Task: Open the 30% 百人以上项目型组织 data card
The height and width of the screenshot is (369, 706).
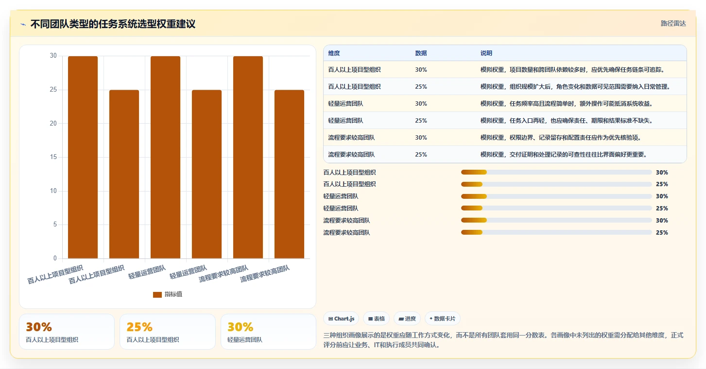Action: point(67,332)
